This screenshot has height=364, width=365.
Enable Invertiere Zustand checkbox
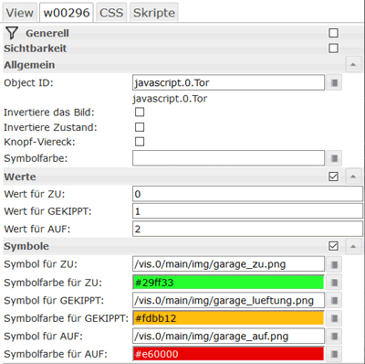(140, 127)
